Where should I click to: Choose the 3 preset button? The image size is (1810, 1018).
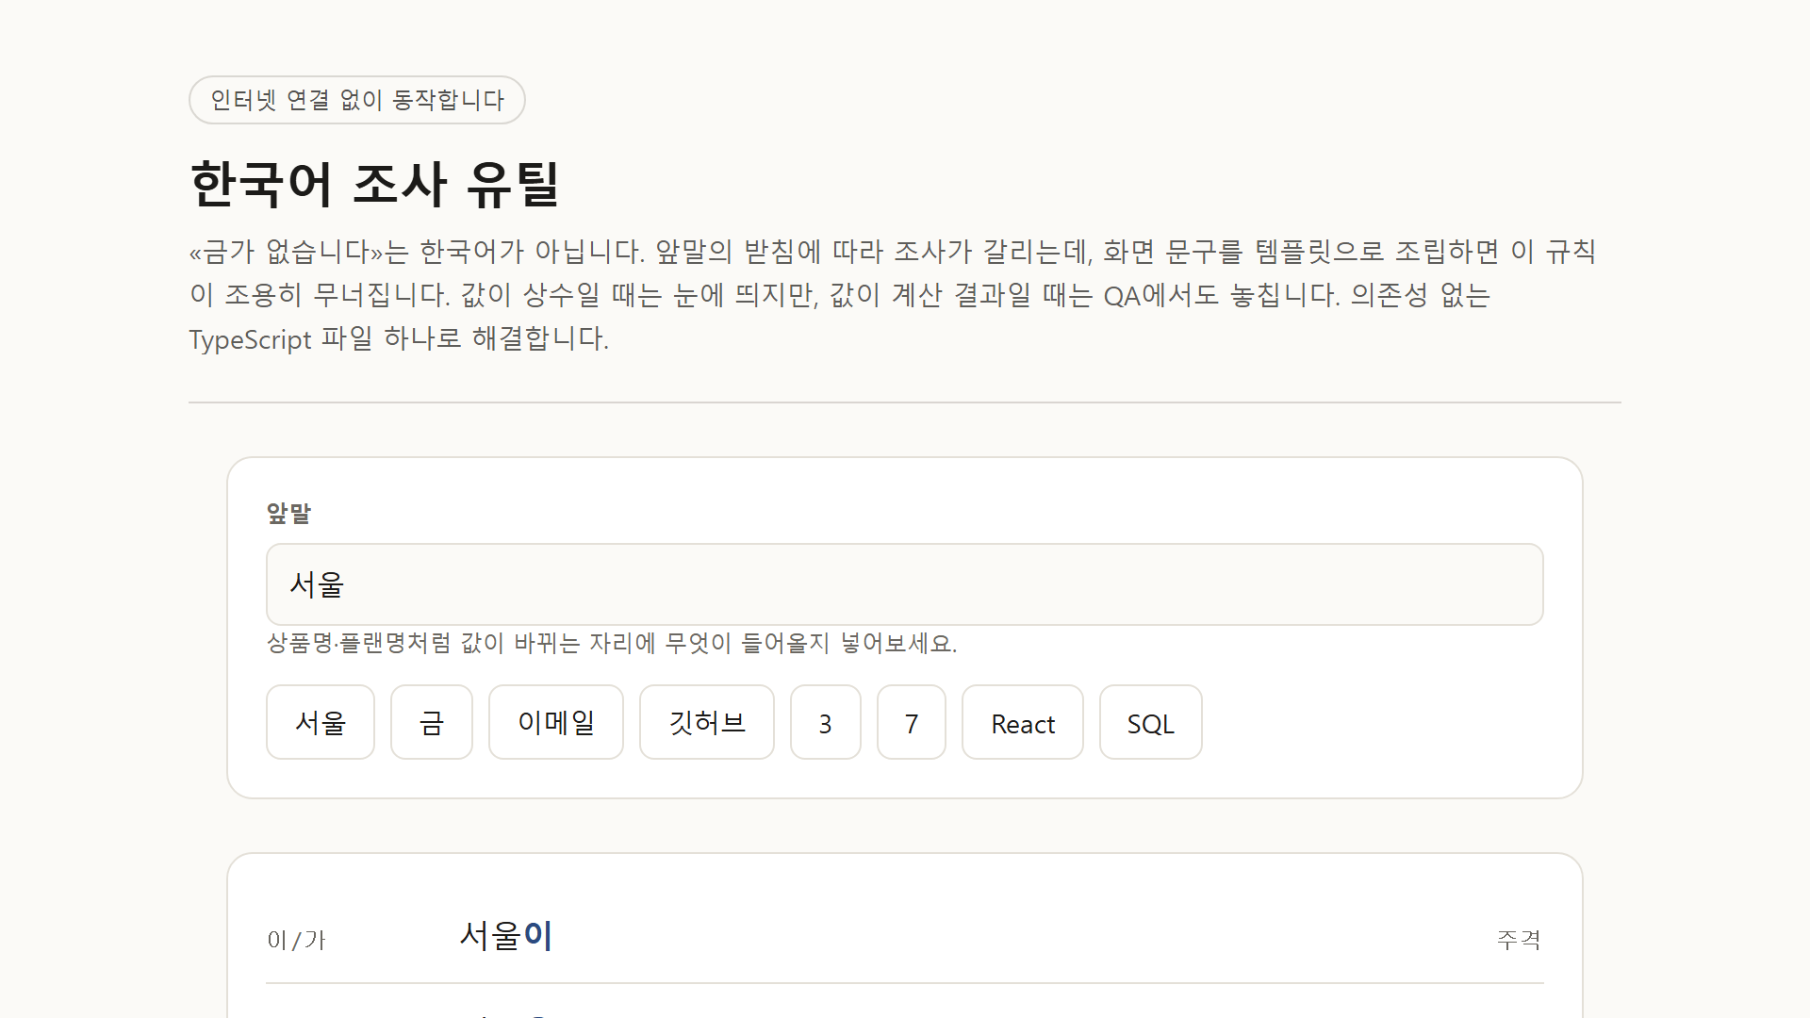click(826, 722)
